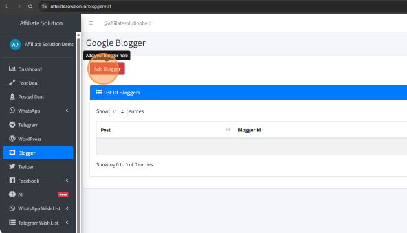Open the Show entries count dropdown
Viewport: 407px width, 233px height.
[x=118, y=112]
